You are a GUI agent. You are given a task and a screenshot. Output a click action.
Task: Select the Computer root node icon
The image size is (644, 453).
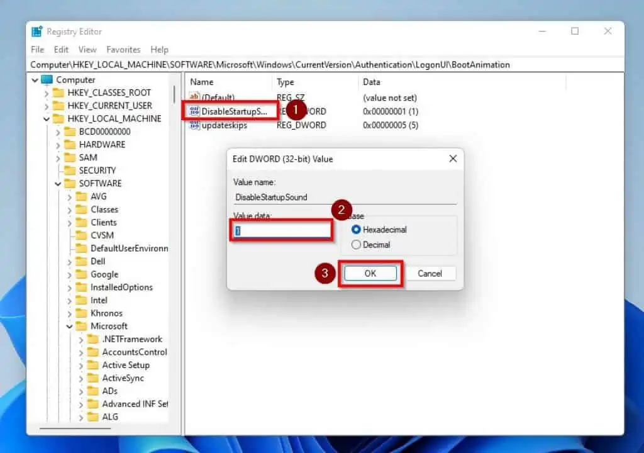(47, 80)
